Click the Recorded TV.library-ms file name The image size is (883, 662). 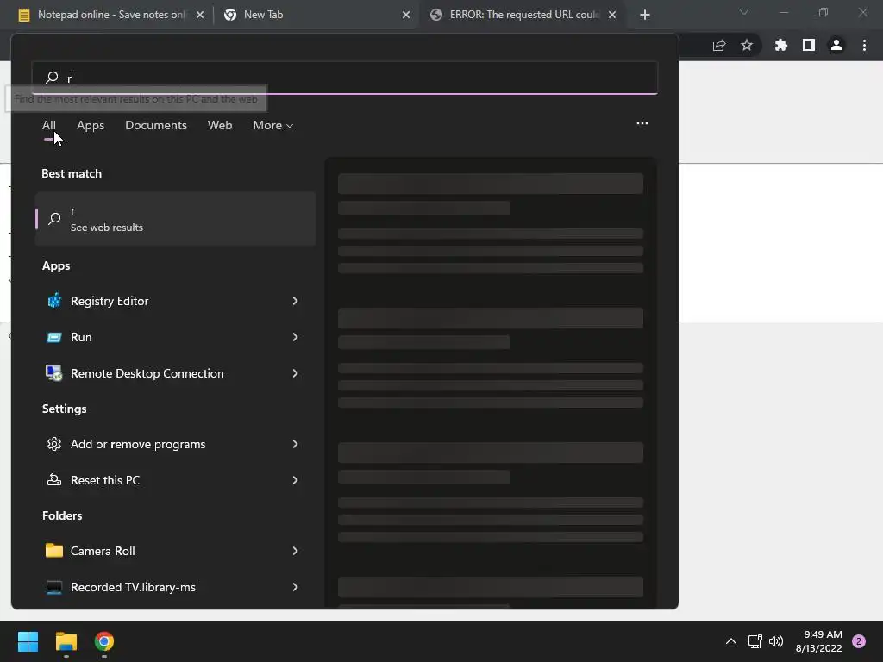(x=133, y=587)
